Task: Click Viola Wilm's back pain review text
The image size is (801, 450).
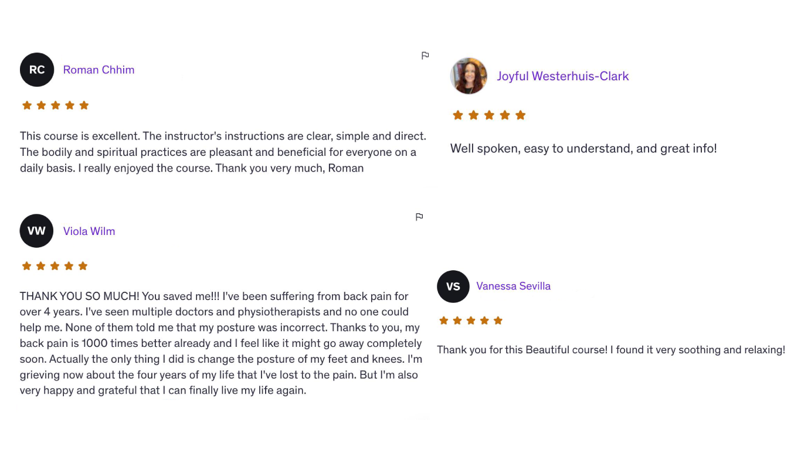Action: 221,343
